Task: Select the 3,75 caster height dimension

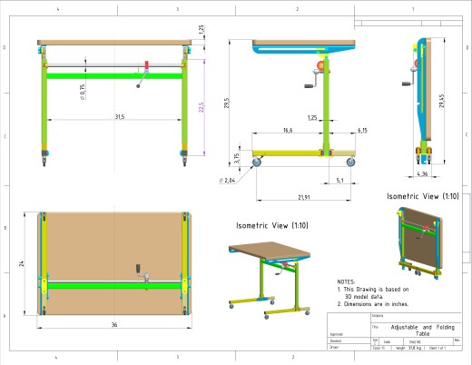Action: click(x=237, y=158)
